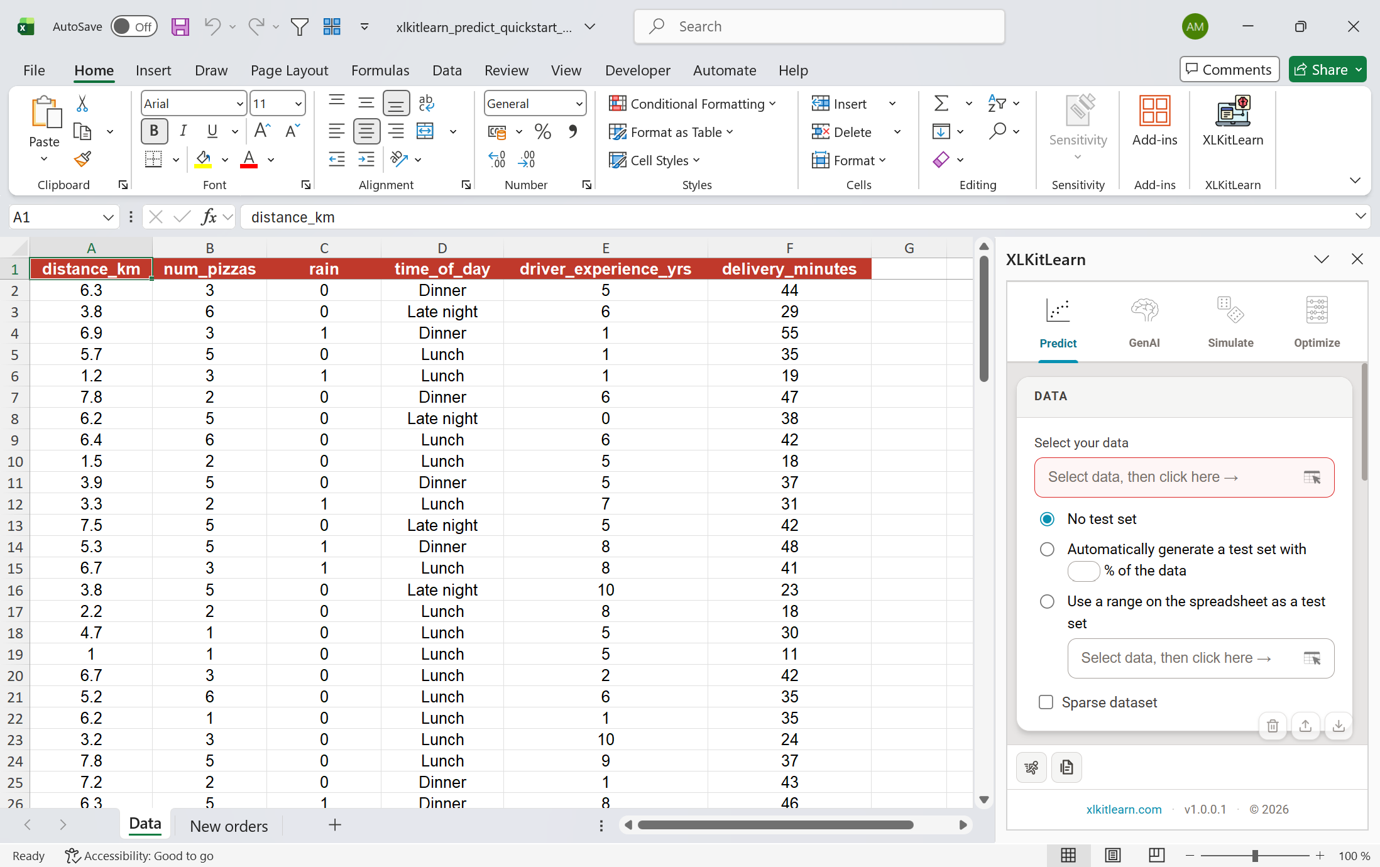Open the Data ribbon tab
The image size is (1380, 867).
pos(447,70)
